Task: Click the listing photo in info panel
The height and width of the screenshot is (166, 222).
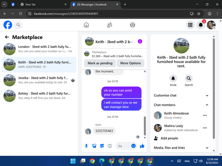Action: coord(181,46)
